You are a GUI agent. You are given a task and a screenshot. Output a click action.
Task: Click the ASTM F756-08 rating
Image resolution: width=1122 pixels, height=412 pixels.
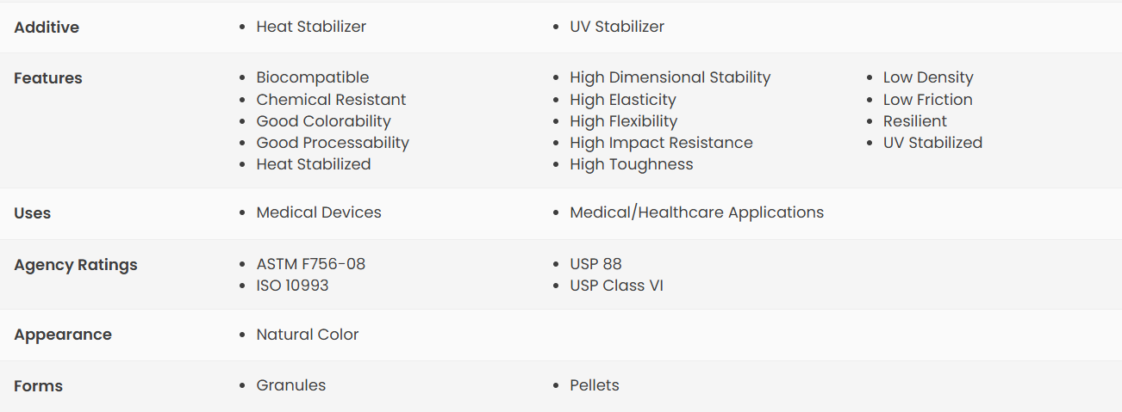pyautogui.click(x=311, y=264)
